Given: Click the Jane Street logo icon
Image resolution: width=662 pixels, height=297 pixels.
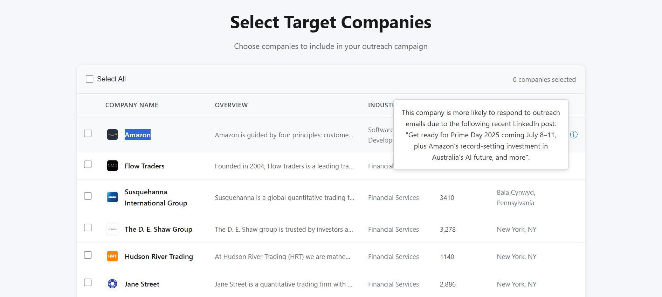Looking at the screenshot, I should (112, 284).
